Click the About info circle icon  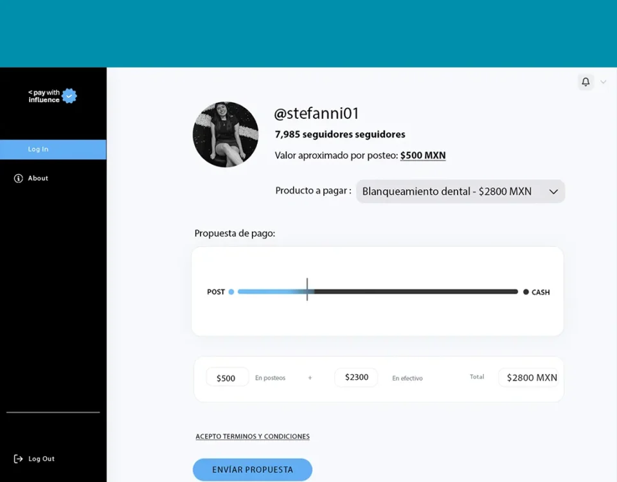(x=19, y=178)
